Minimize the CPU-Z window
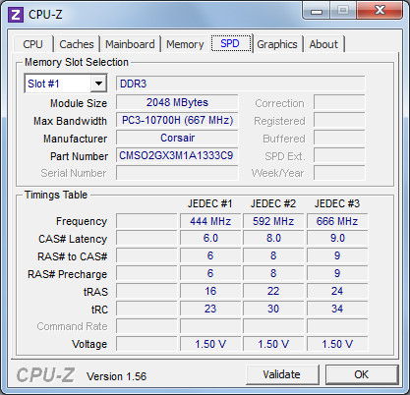This screenshot has height=395, width=410. [x=317, y=11]
